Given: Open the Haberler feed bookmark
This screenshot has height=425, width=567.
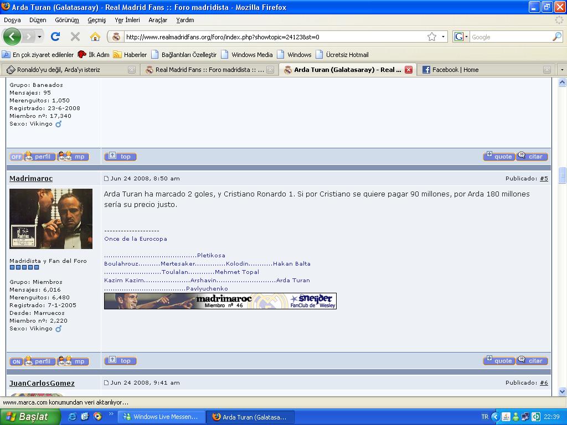Looking at the screenshot, I should [x=130, y=55].
